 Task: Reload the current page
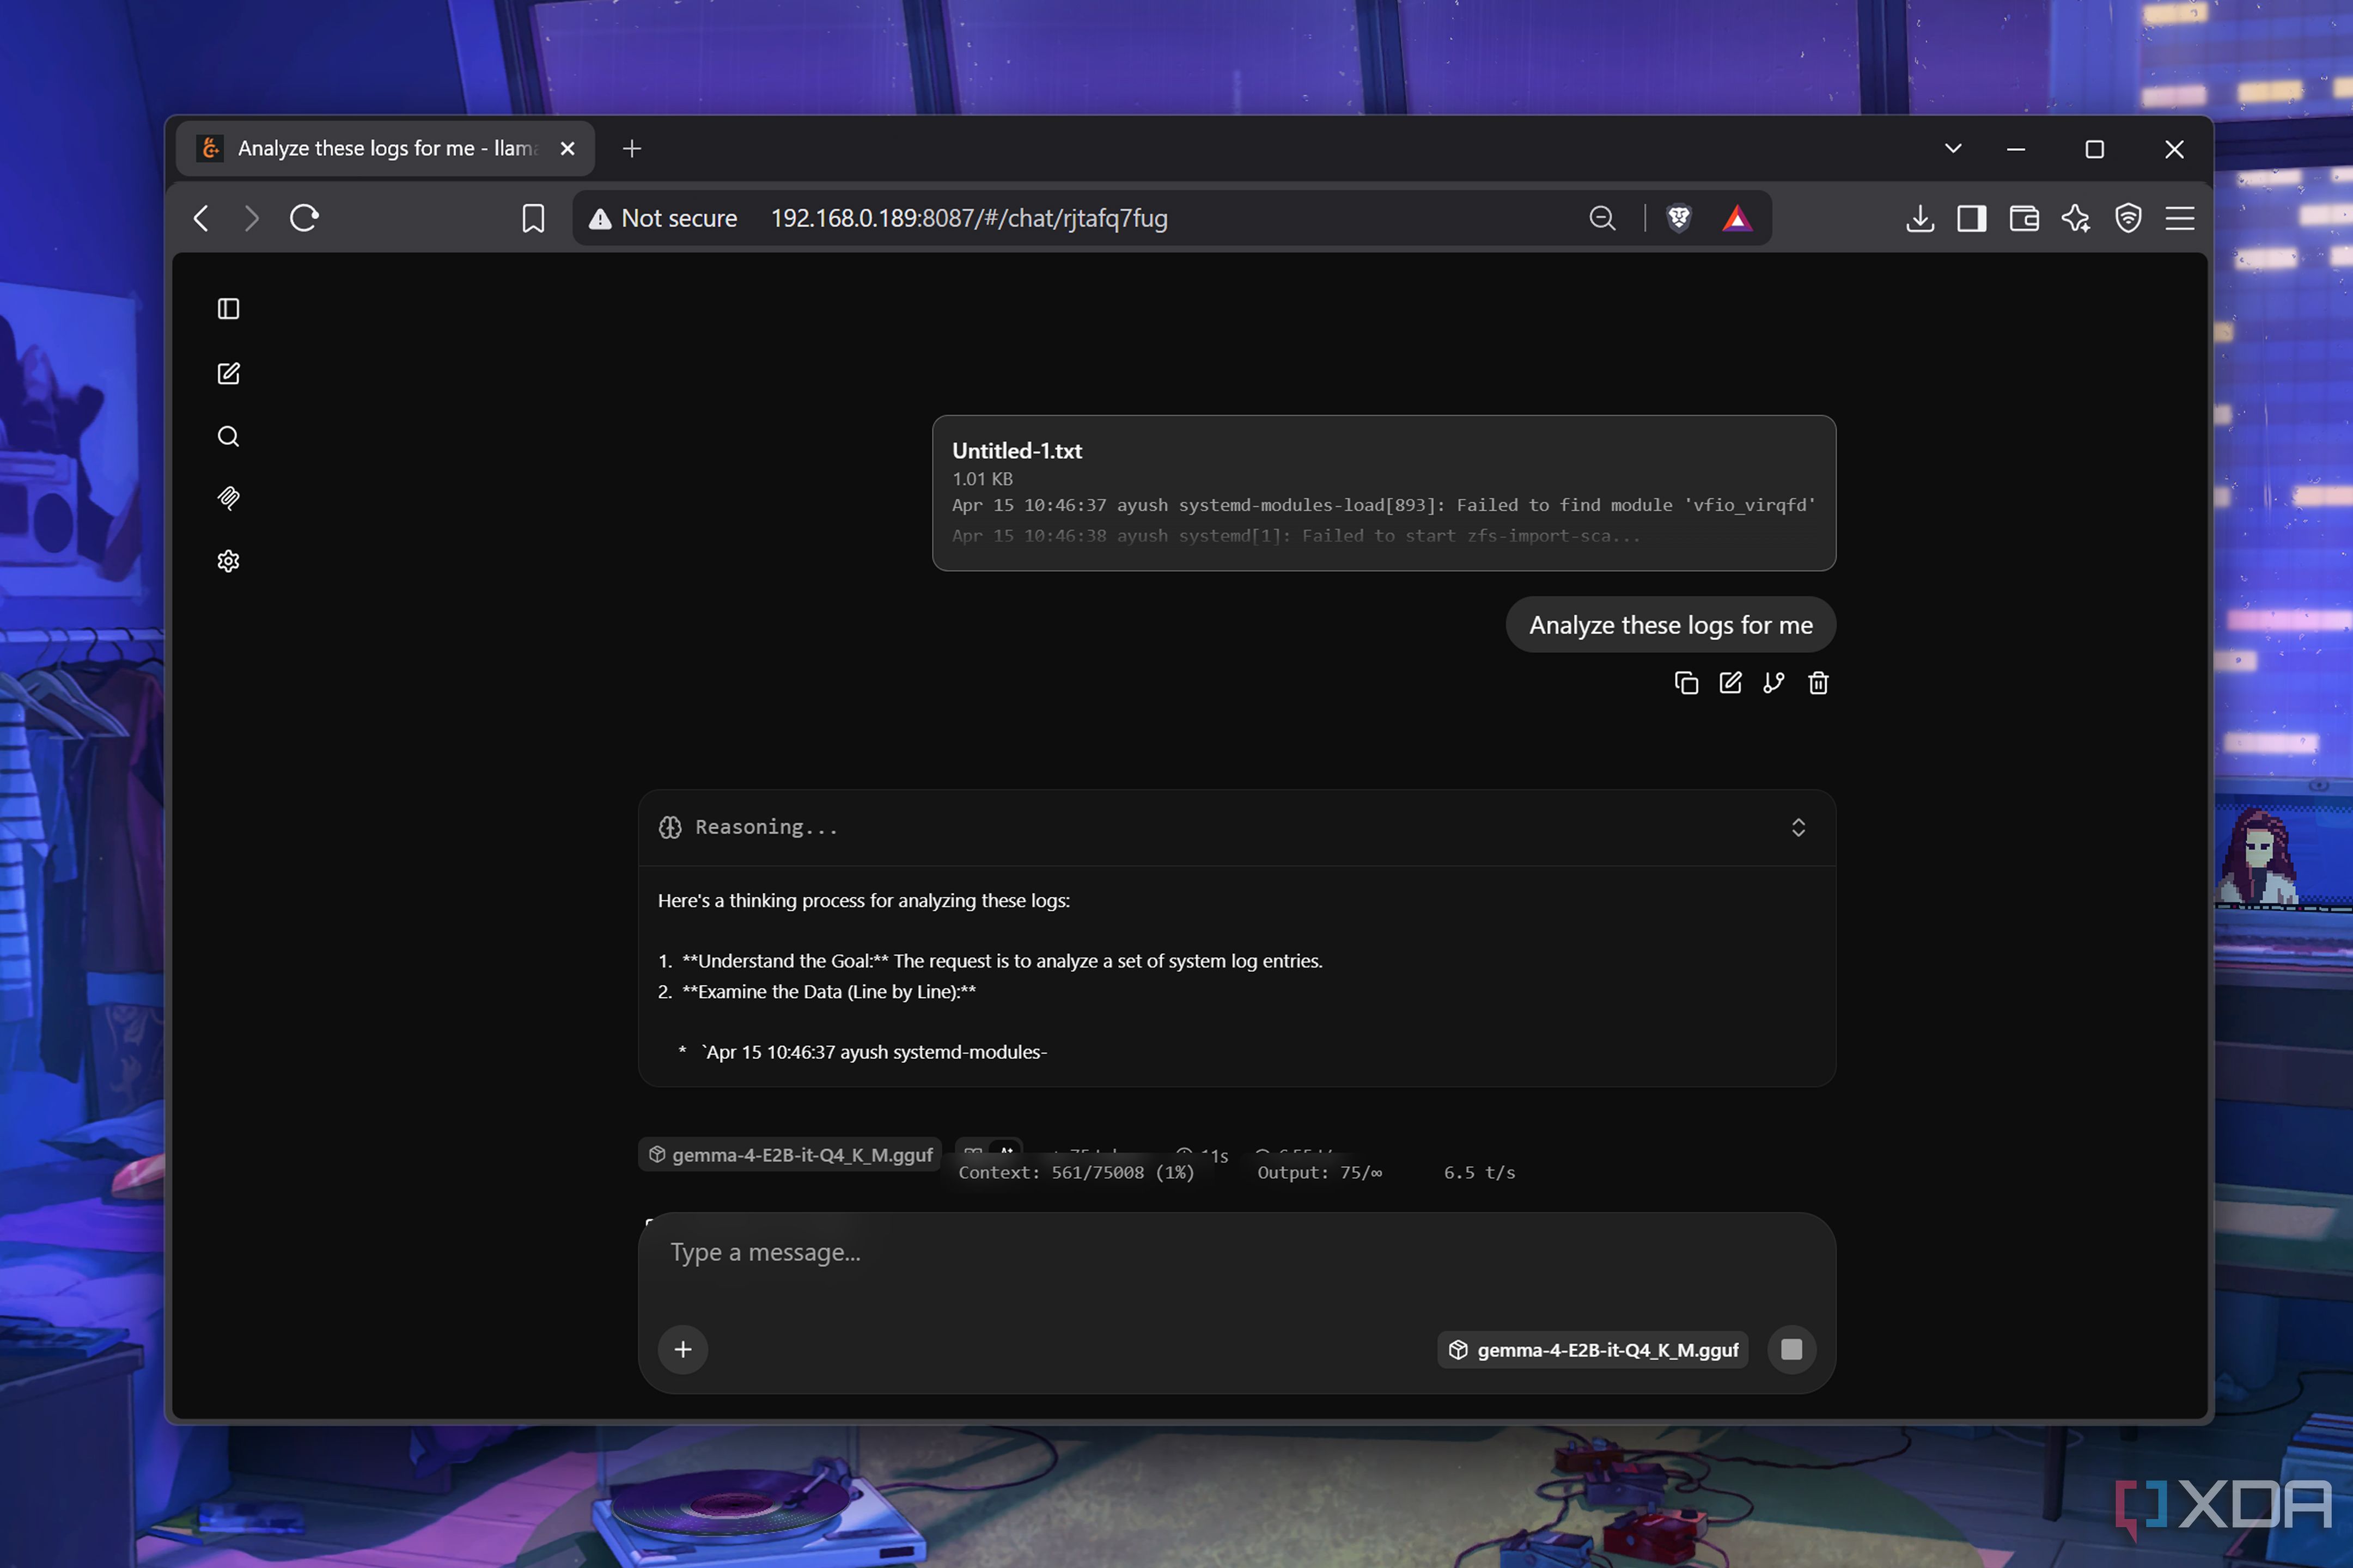(304, 218)
